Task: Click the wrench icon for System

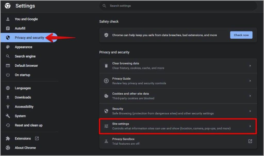Action: pyautogui.click(x=8, y=116)
